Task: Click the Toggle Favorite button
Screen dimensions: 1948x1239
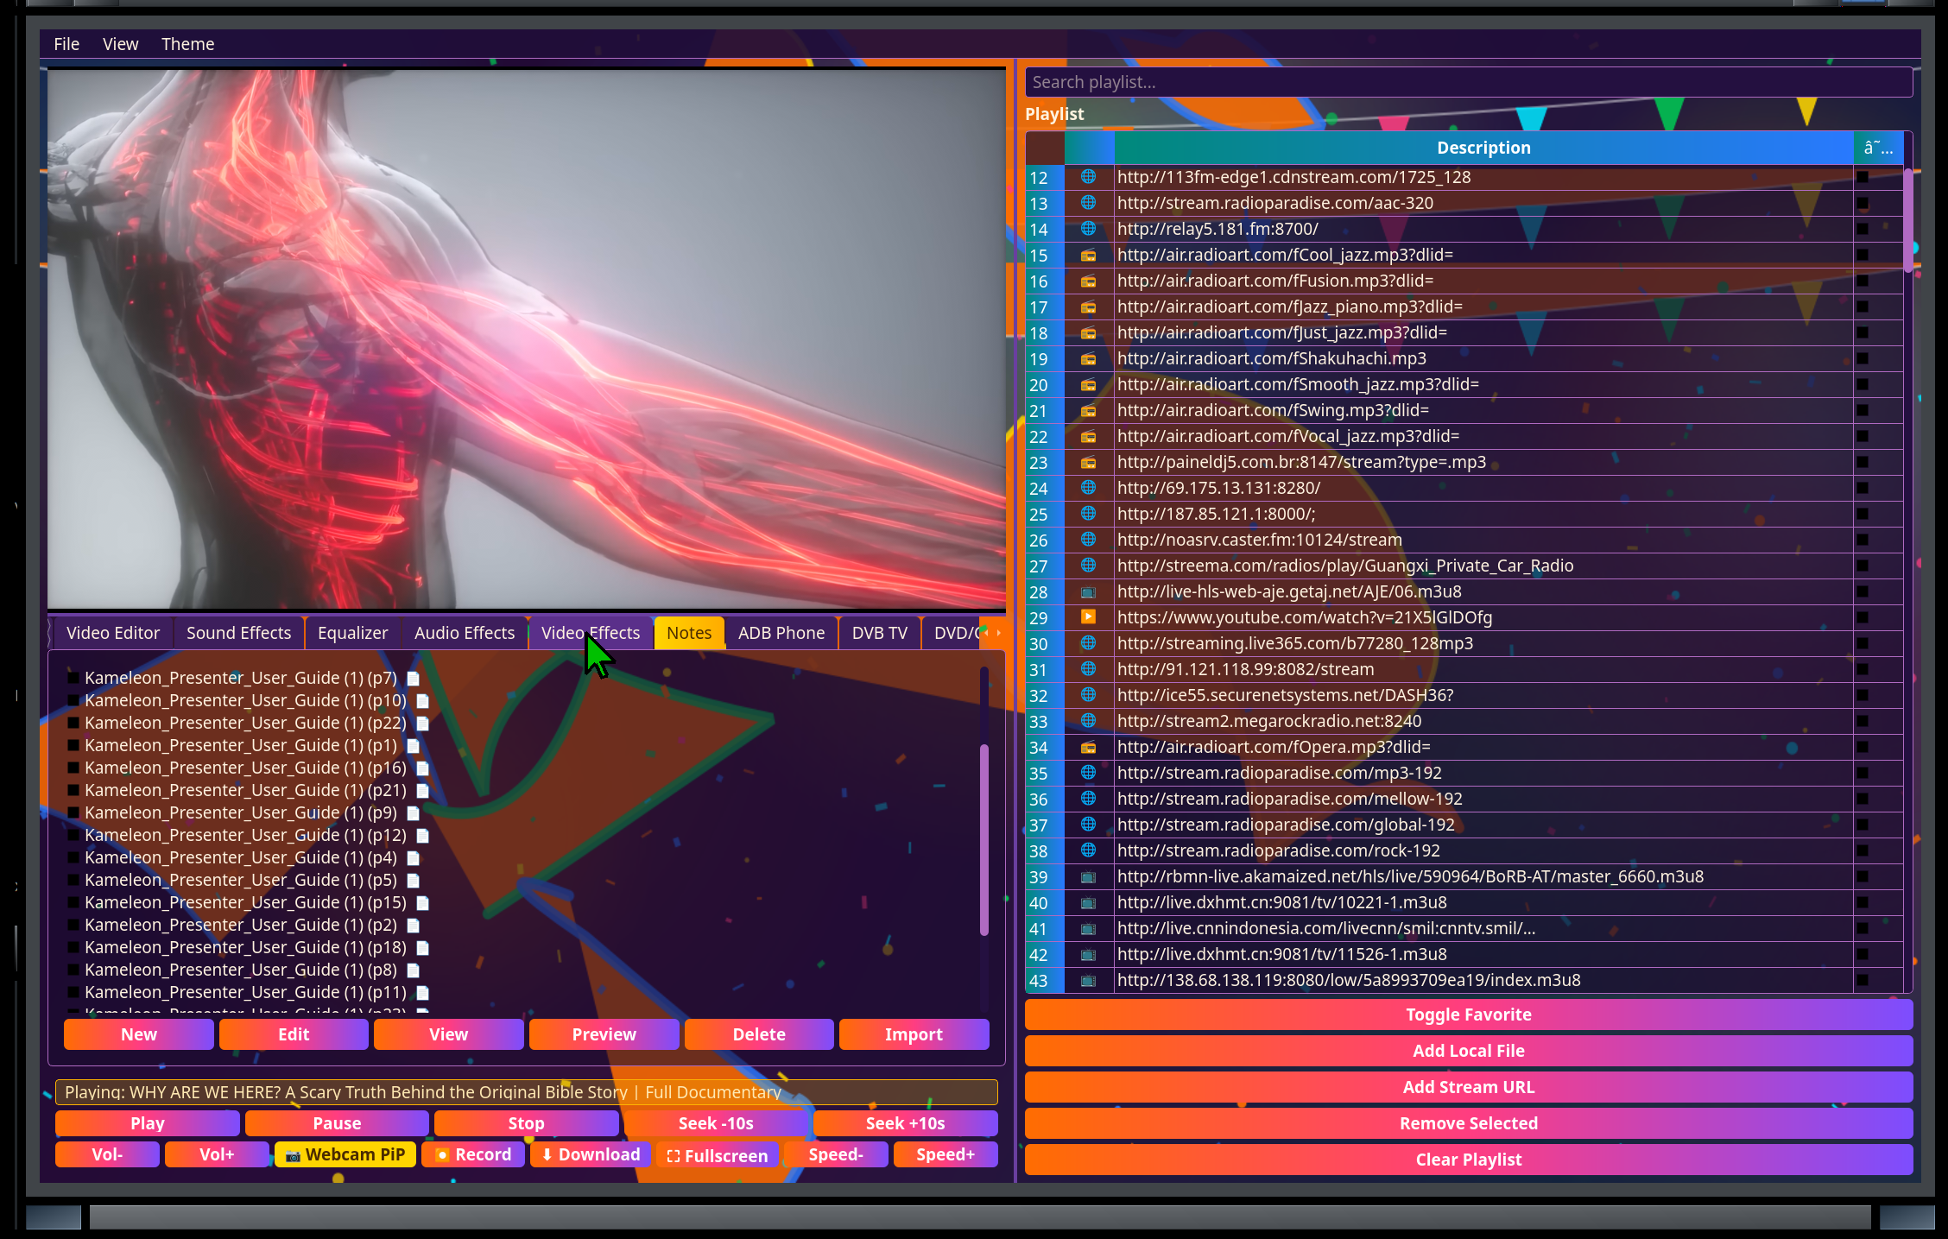Action: [x=1468, y=1015]
